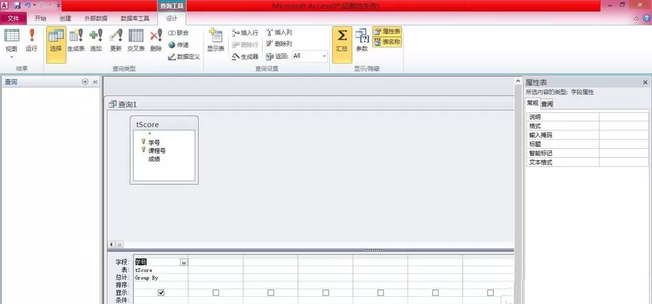Switch to the 创建 ribbon tab
652x304 pixels.
(x=65, y=18)
